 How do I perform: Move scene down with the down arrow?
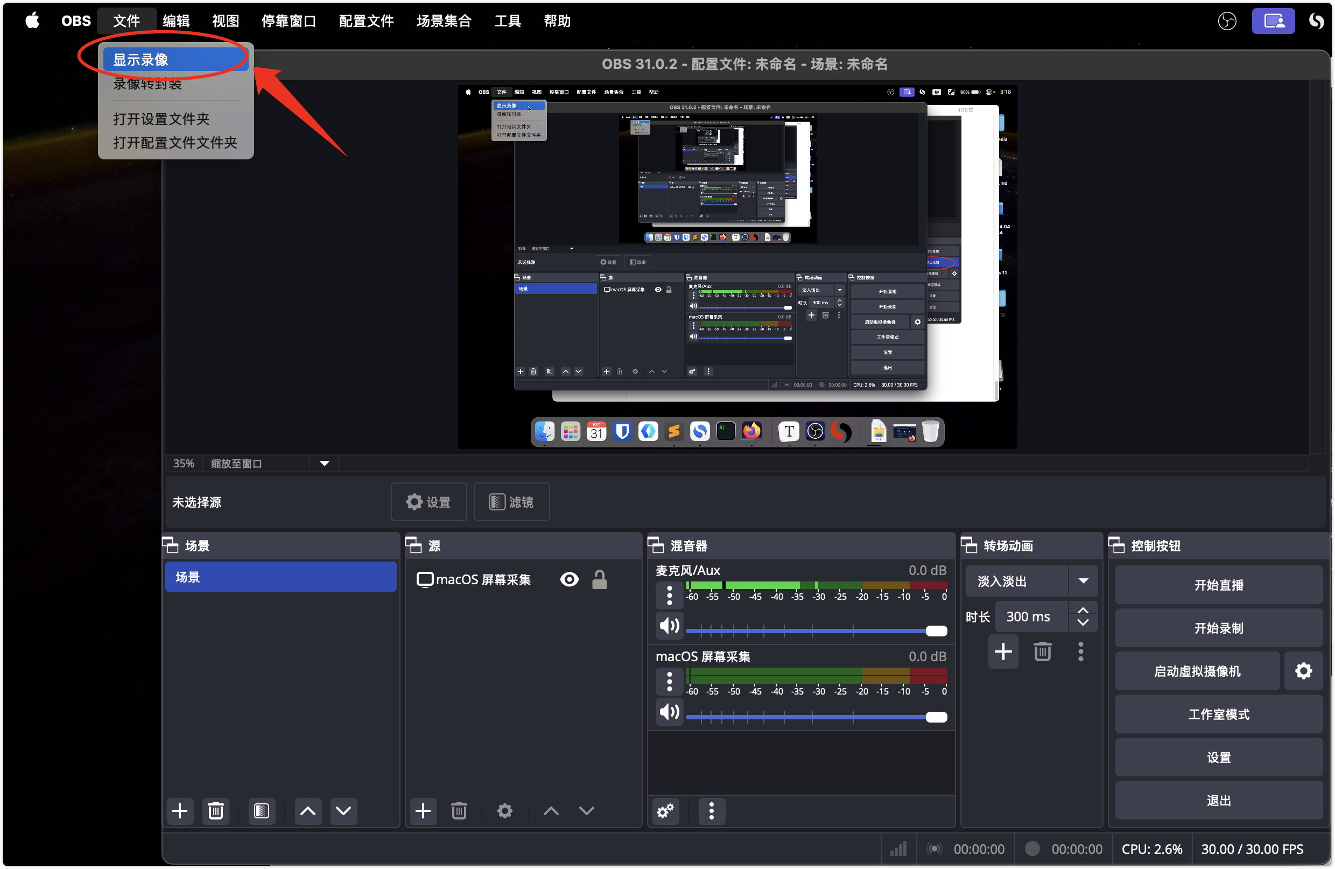343,811
